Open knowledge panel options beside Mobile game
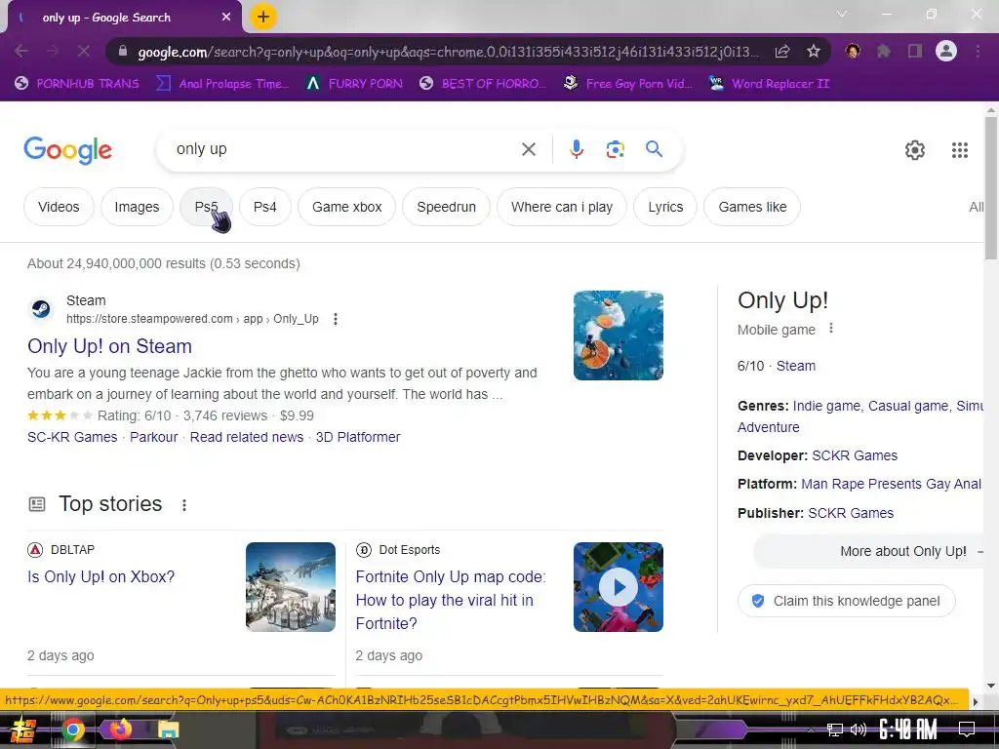The image size is (999, 749). pyautogui.click(x=830, y=328)
